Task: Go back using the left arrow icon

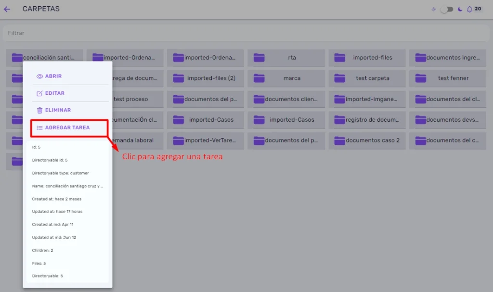Action: point(7,9)
